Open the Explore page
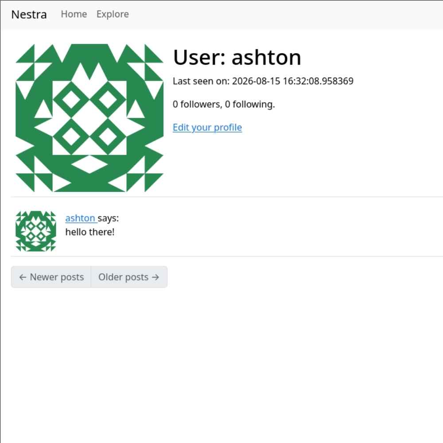The image size is (443, 443). click(x=113, y=14)
